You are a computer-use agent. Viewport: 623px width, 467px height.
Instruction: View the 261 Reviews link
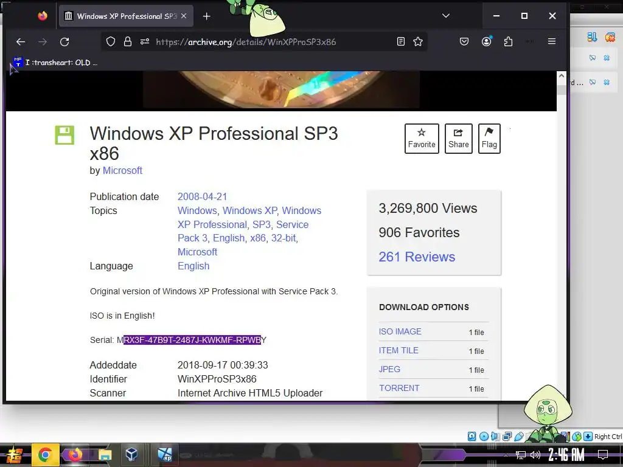(417, 257)
